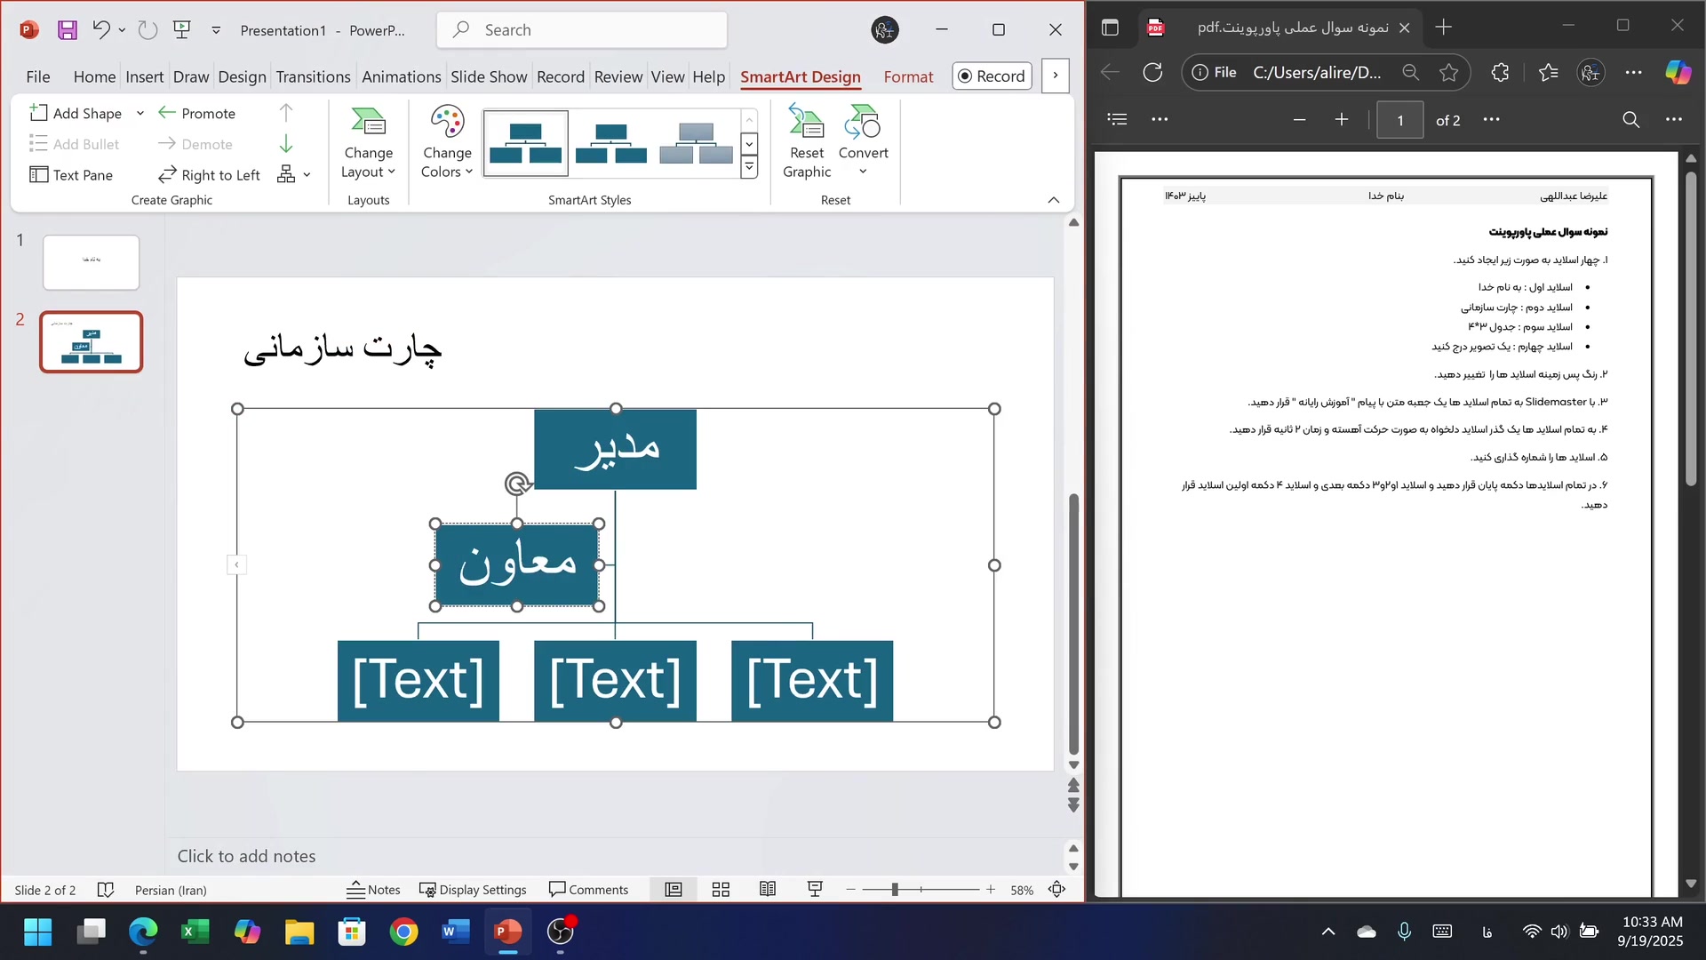Expand the Add Shape dropdown arrow
This screenshot has height=960, width=1706.
pos(140,113)
